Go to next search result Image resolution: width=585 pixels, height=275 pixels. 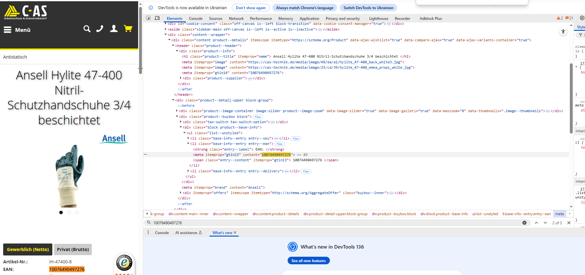pos(545,223)
